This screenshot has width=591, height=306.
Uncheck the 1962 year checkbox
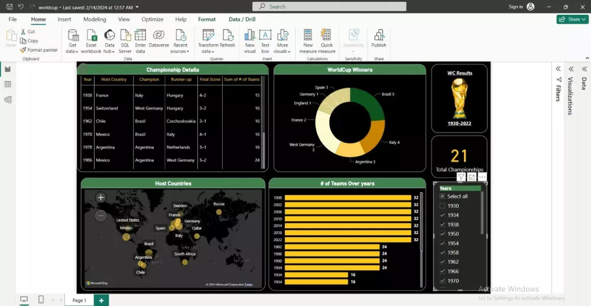pyautogui.click(x=443, y=262)
